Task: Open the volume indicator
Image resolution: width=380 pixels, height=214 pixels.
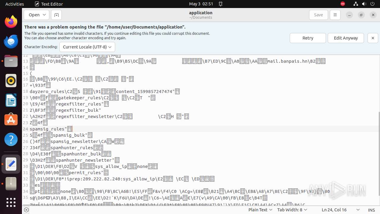Action: coord(364,4)
